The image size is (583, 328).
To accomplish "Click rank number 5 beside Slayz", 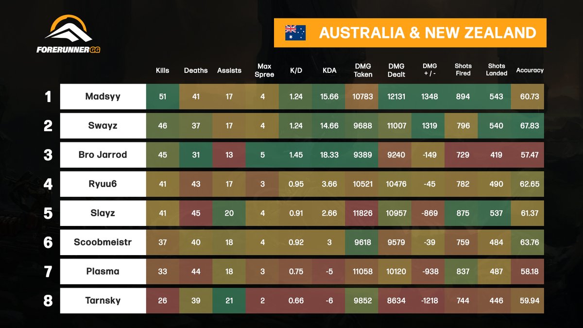I will tap(47, 213).
